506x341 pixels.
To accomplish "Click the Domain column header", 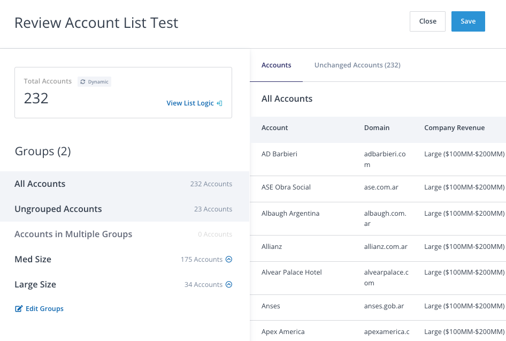I will pyautogui.click(x=377, y=128).
